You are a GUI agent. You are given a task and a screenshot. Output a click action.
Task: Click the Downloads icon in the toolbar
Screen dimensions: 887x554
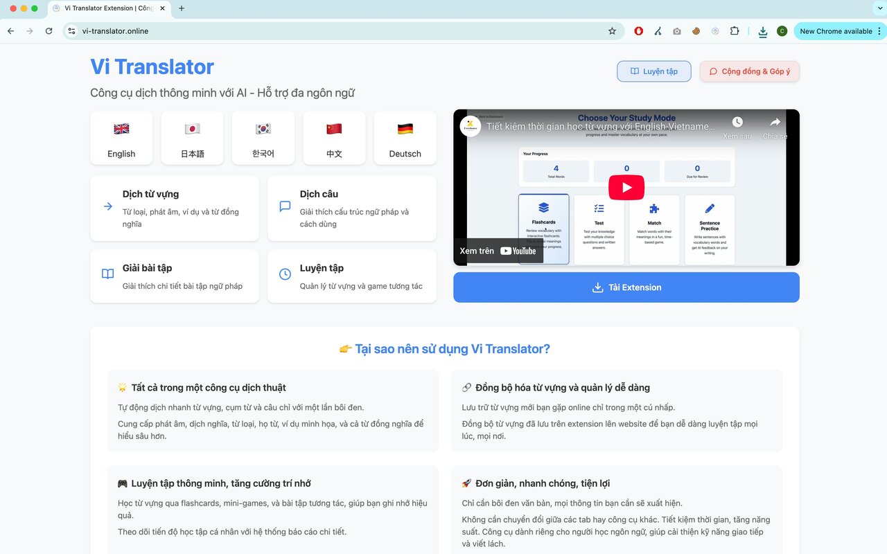tap(763, 30)
